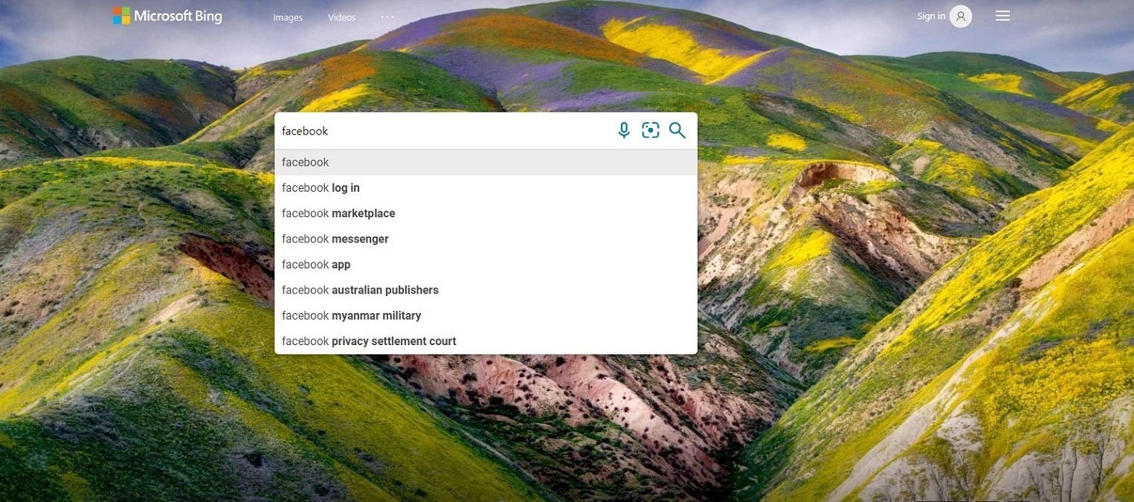Open visual search camera icon
1134x502 pixels.
pos(651,131)
